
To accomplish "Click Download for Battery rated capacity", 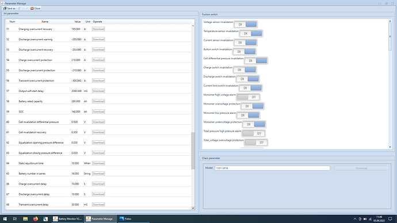I will 98,101.
